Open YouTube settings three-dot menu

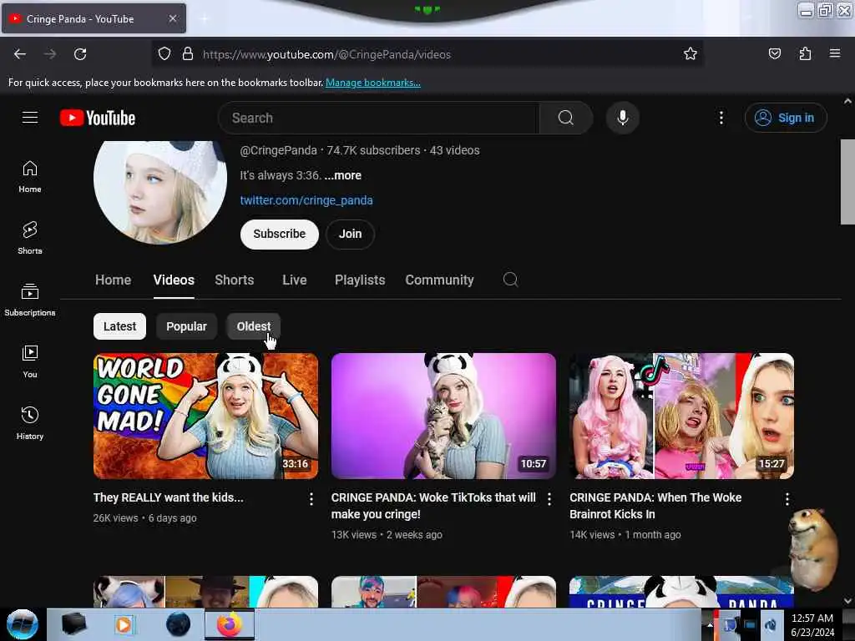click(x=721, y=118)
